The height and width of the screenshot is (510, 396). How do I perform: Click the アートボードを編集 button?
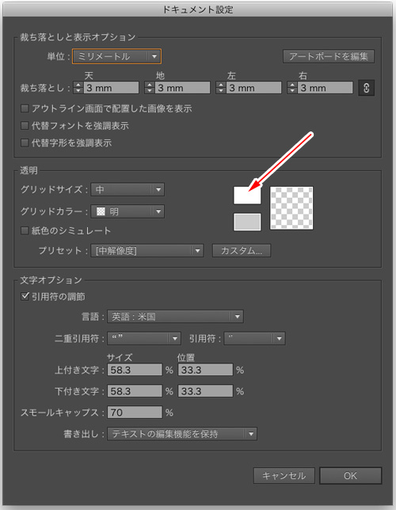329,56
